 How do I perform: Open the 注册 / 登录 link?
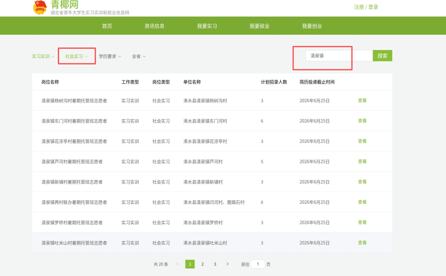(x=366, y=7)
